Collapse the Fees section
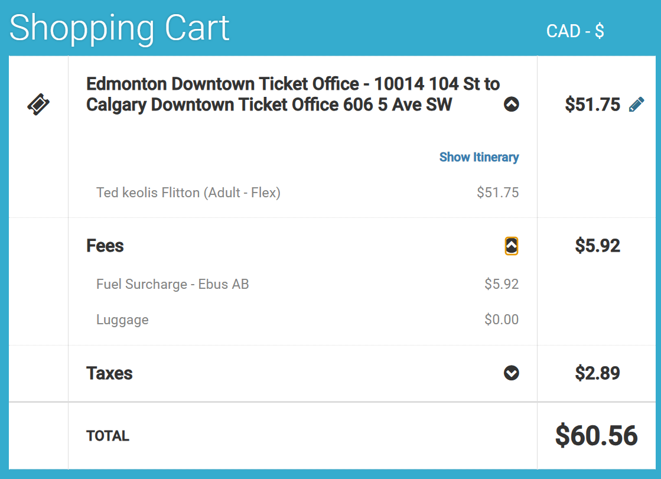This screenshot has width=661, height=479. 512,246
